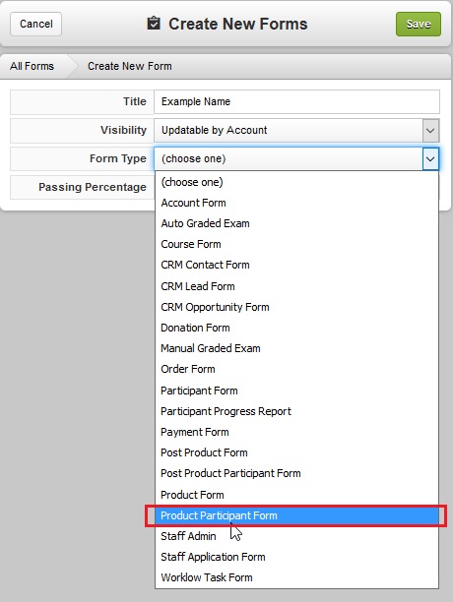Pick Post Product Participant Form option
This screenshot has height=602, width=453.
pos(296,473)
